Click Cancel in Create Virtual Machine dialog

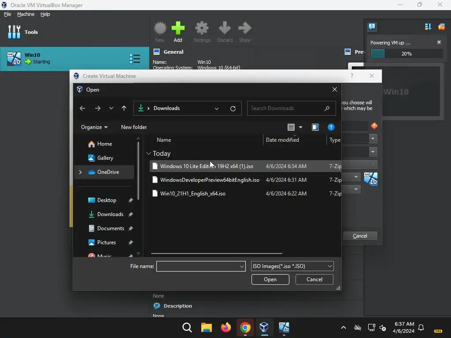tap(360, 236)
